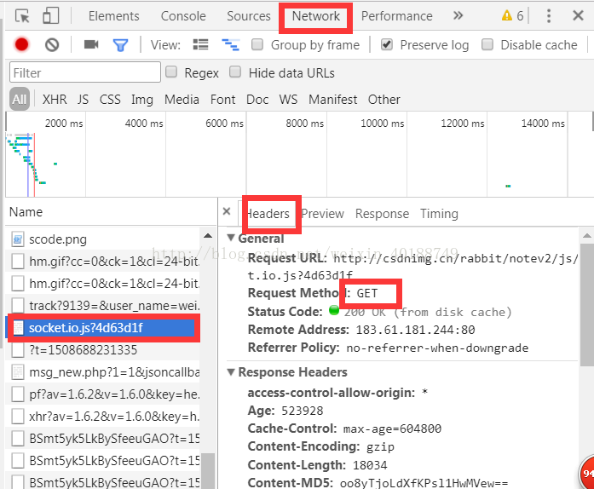Check the Group by frame checkbox
This screenshot has height=489, width=594.
pyautogui.click(x=257, y=44)
